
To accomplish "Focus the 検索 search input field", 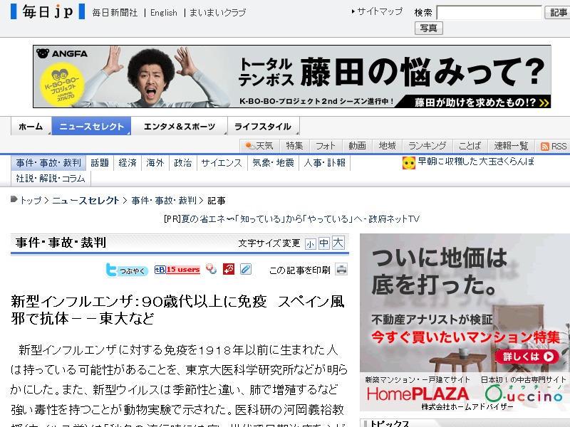I will click(x=489, y=13).
